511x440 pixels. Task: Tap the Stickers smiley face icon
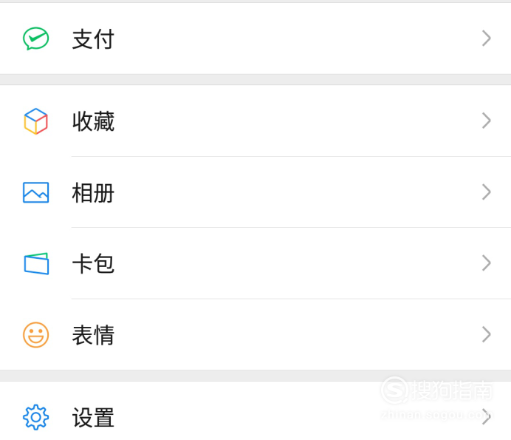[36, 334]
